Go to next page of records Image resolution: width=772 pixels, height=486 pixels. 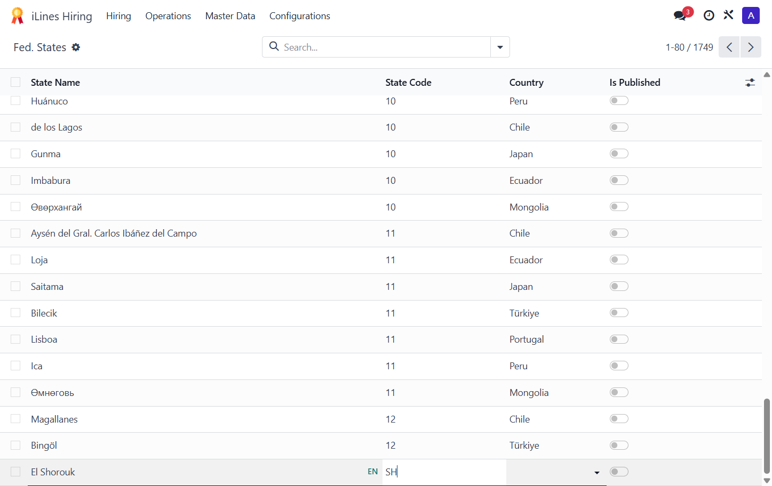coord(751,47)
